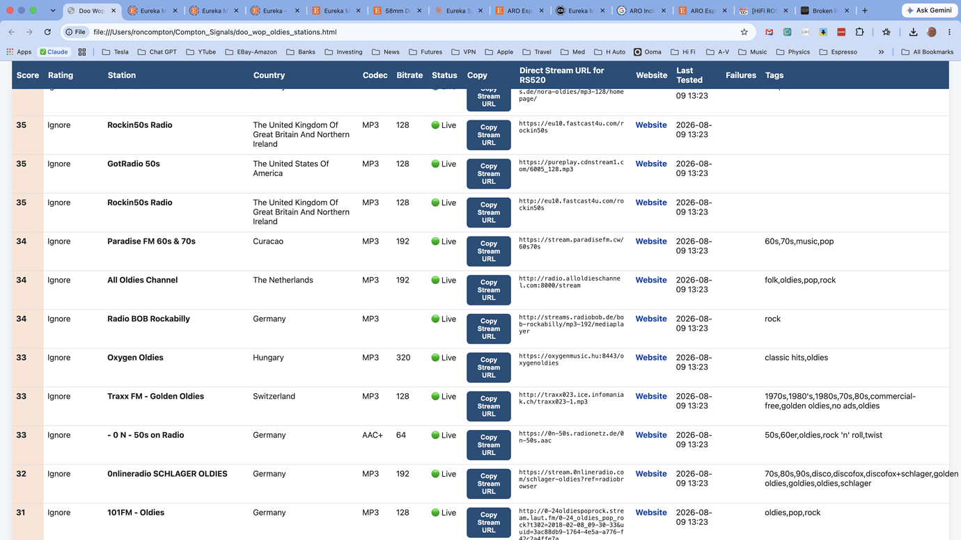Show Chrome downloads via tray icon
This screenshot has width=961, height=540.
click(x=914, y=32)
